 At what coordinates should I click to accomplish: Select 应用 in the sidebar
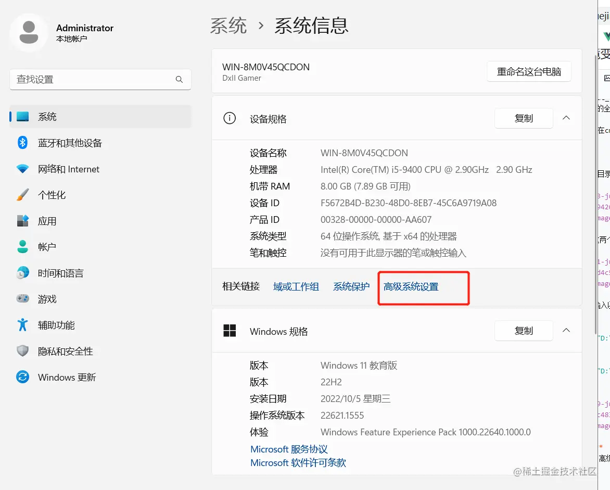(x=100, y=221)
